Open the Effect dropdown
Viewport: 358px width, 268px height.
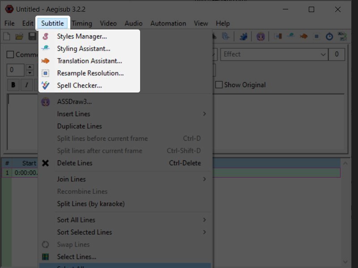[323, 54]
